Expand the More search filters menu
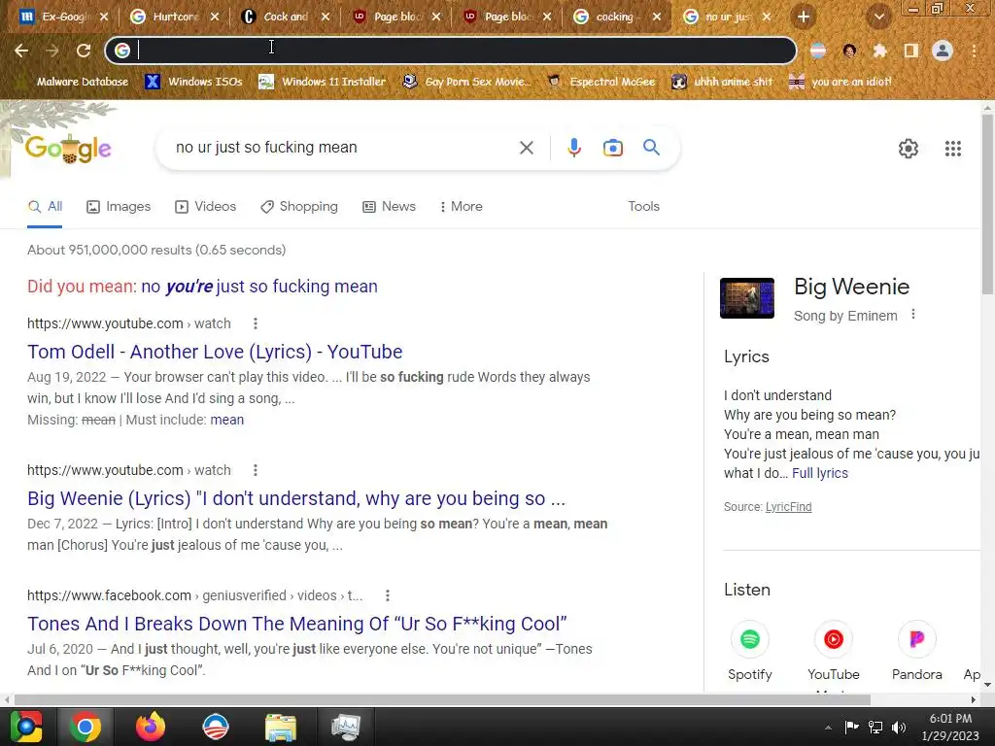 tap(462, 207)
